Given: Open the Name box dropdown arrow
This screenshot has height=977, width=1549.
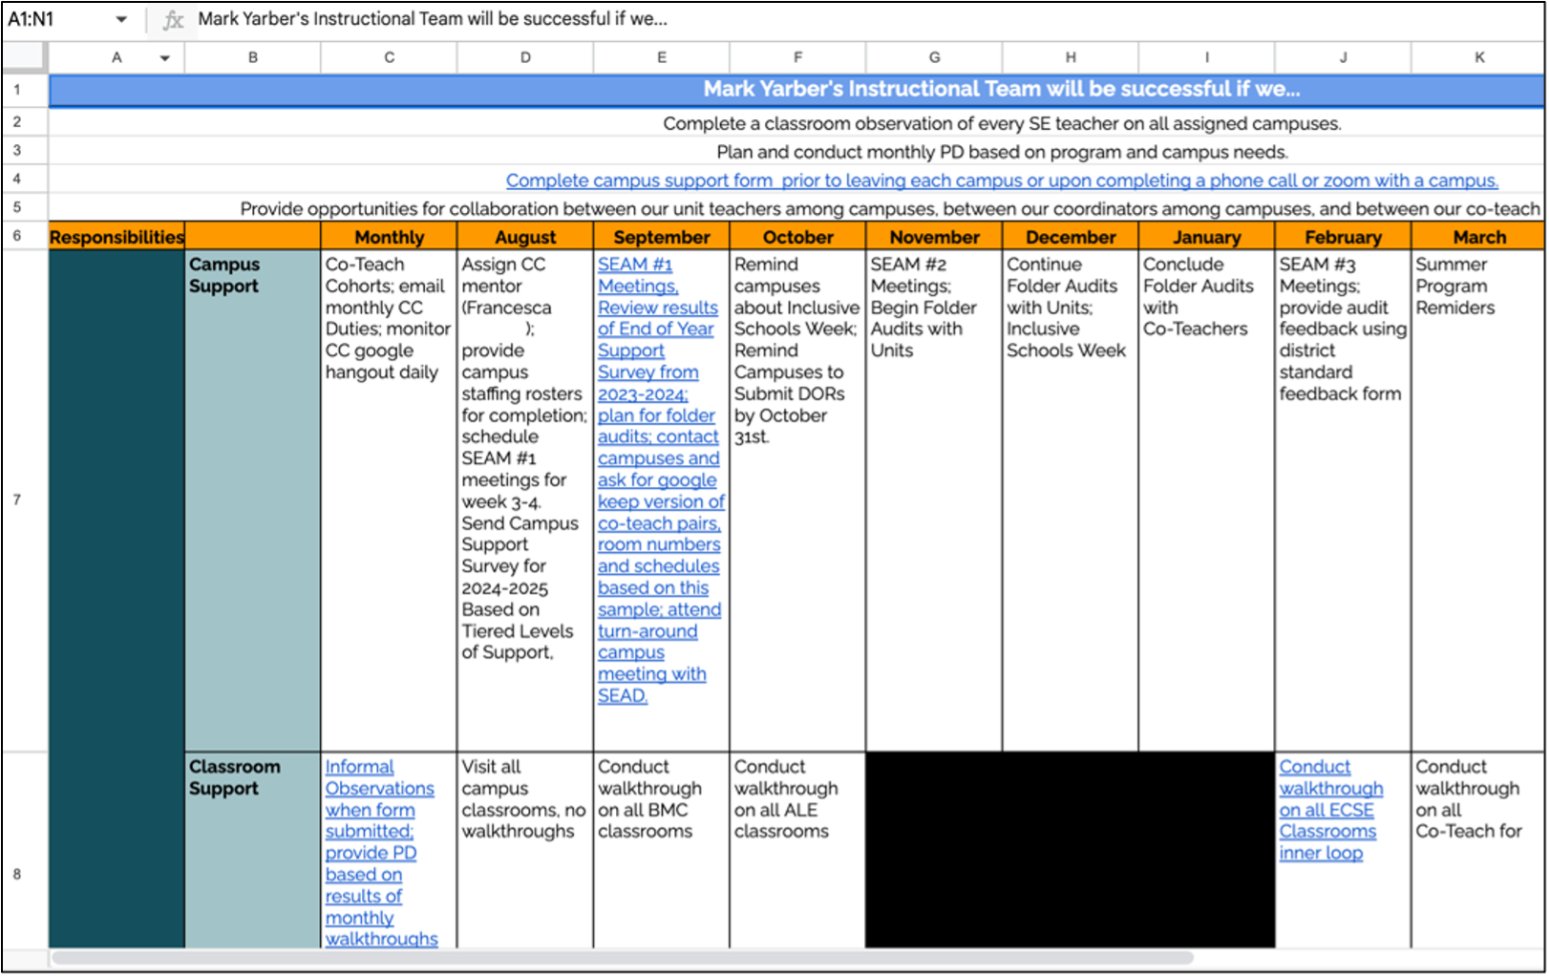Looking at the screenshot, I should (121, 20).
